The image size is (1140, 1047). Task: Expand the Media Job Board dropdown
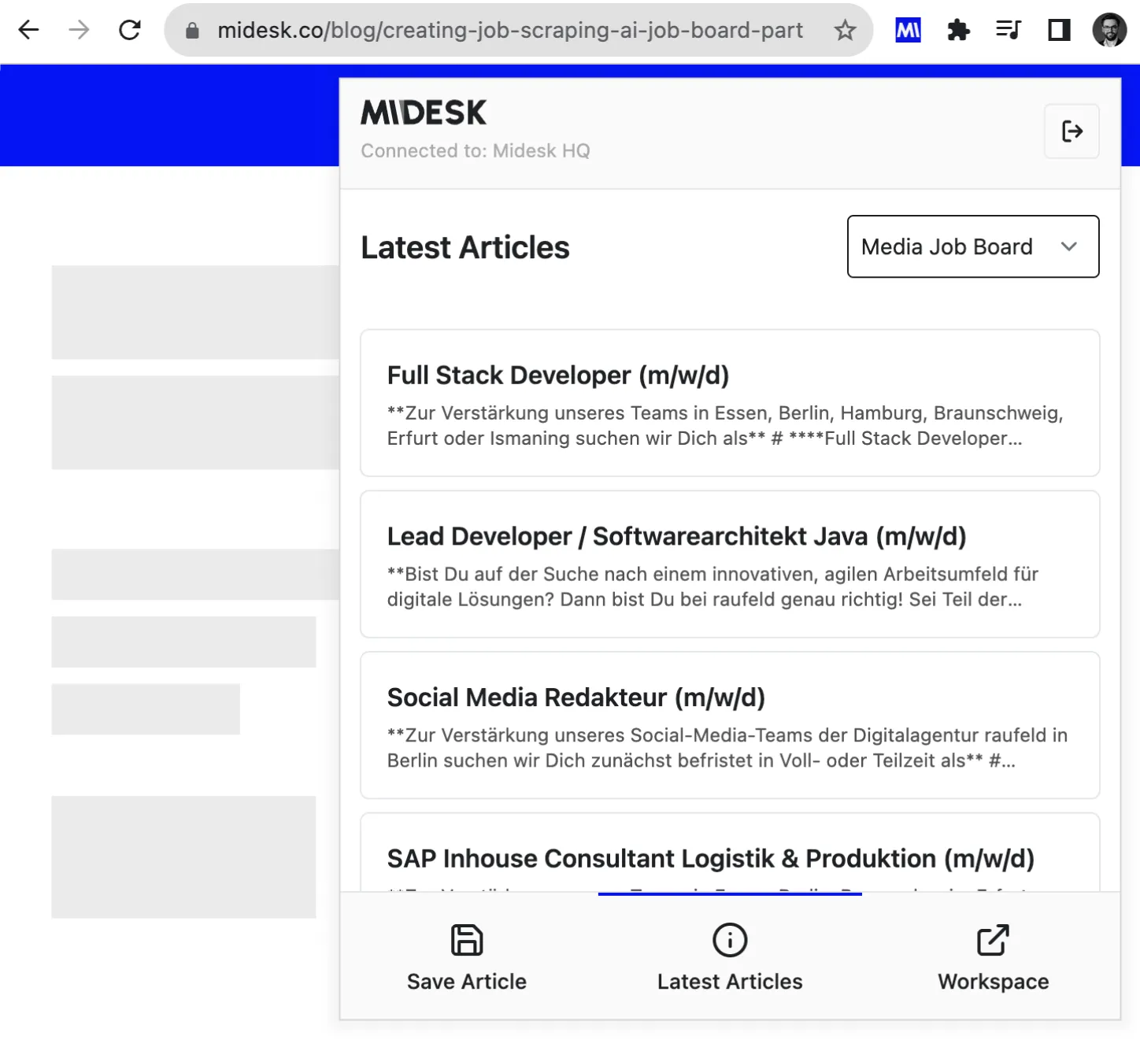(x=946, y=246)
